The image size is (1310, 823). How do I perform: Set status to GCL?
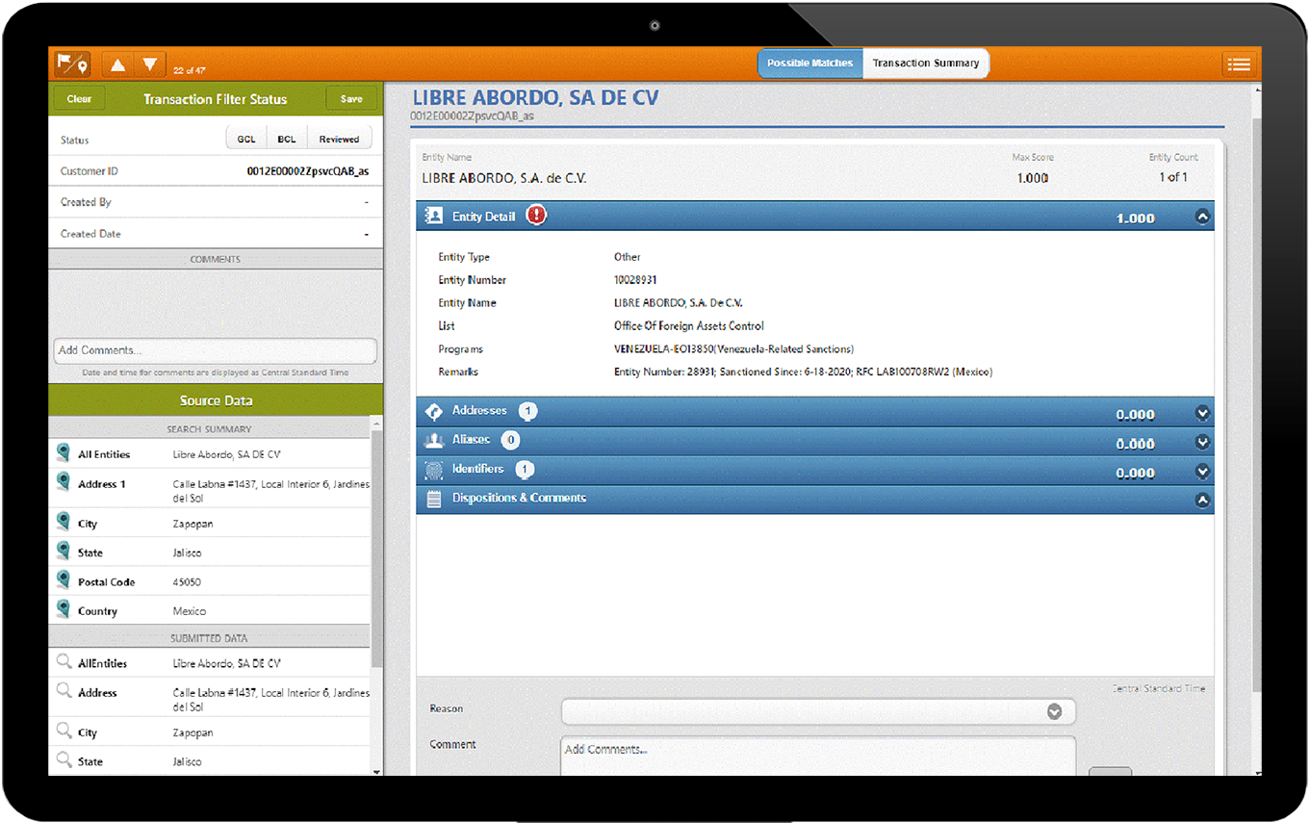point(246,140)
